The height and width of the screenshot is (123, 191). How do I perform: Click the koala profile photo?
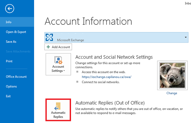click(x=172, y=75)
